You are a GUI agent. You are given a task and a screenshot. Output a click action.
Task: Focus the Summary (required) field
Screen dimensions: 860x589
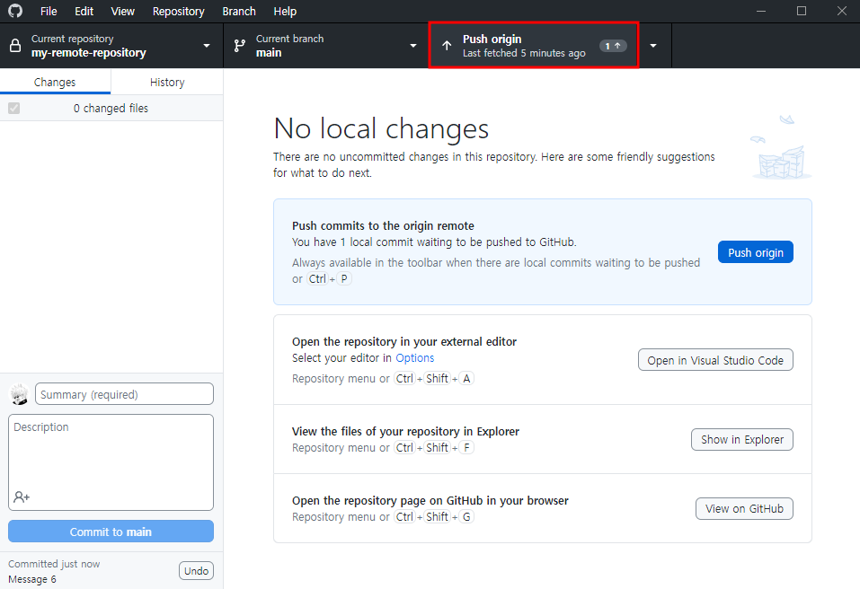pos(125,394)
